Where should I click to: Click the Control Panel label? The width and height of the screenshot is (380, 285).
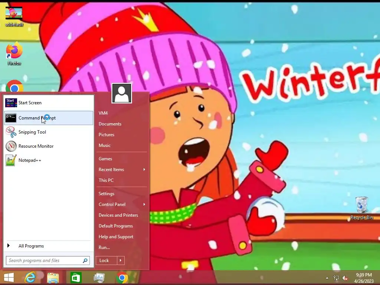point(112,204)
